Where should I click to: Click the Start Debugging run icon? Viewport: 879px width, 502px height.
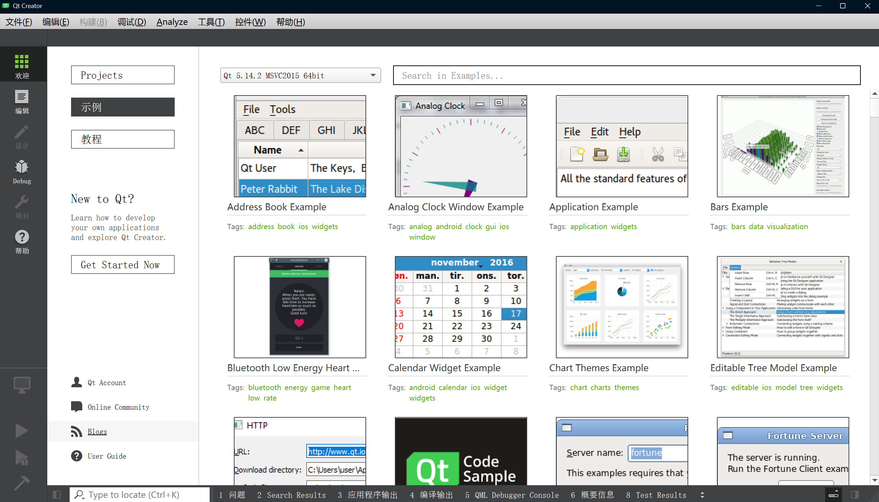(22, 457)
